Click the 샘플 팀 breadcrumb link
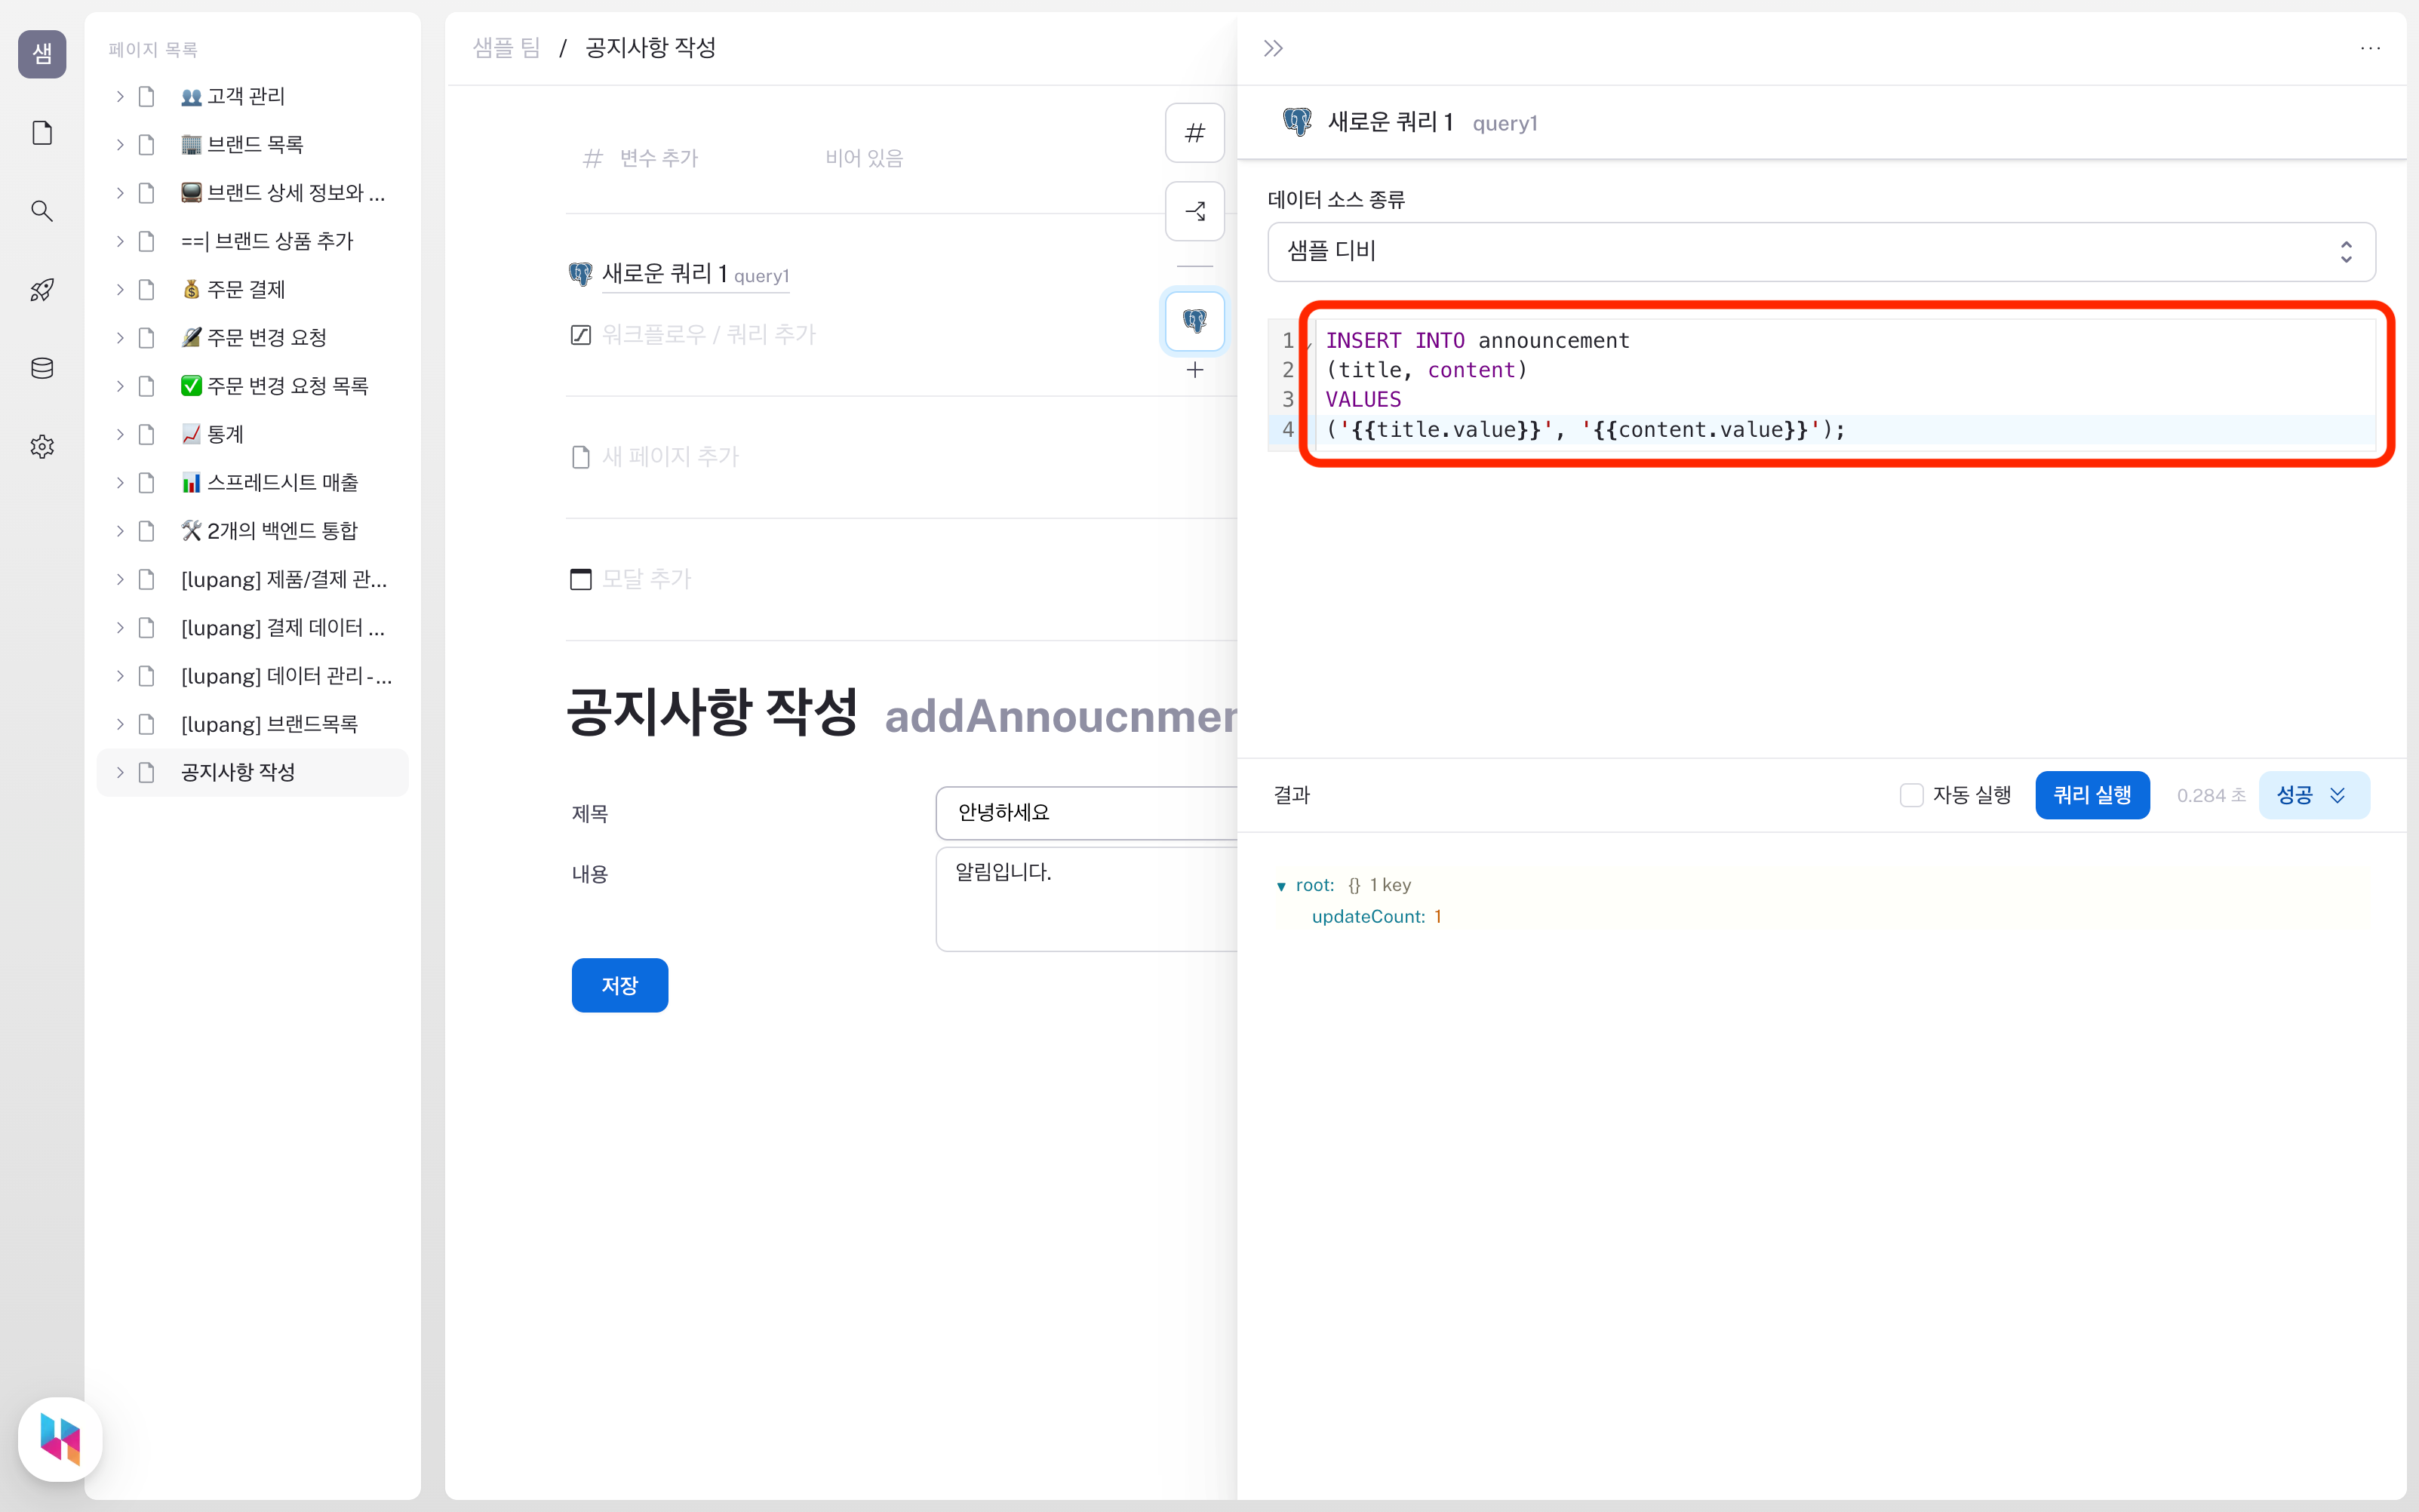The image size is (2419, 1512). 506,48
